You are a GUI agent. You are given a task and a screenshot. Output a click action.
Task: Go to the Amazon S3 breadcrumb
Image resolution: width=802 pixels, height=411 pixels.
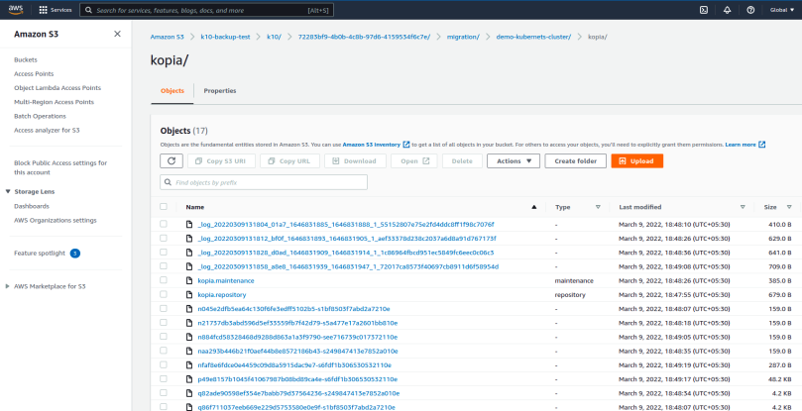pyautogui.click(x=167, y=37)
